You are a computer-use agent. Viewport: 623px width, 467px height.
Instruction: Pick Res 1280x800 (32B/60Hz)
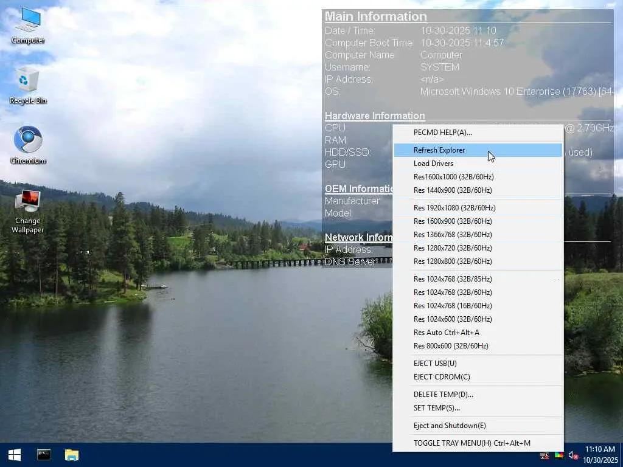point(478,261)
